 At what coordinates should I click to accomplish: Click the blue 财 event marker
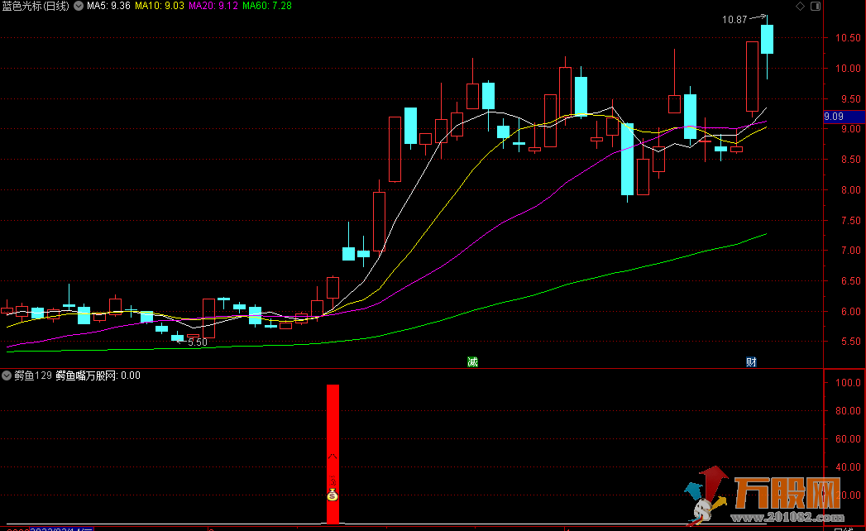751,362
